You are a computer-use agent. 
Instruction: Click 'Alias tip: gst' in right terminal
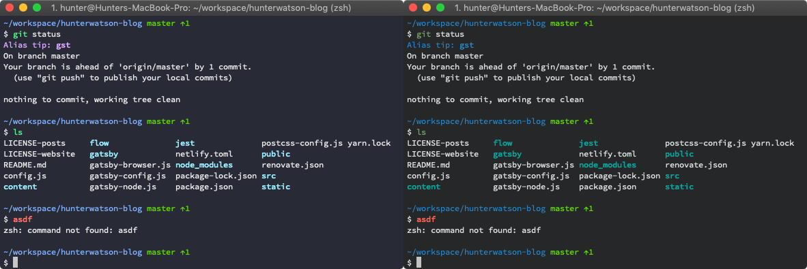(x=440, y=45)
